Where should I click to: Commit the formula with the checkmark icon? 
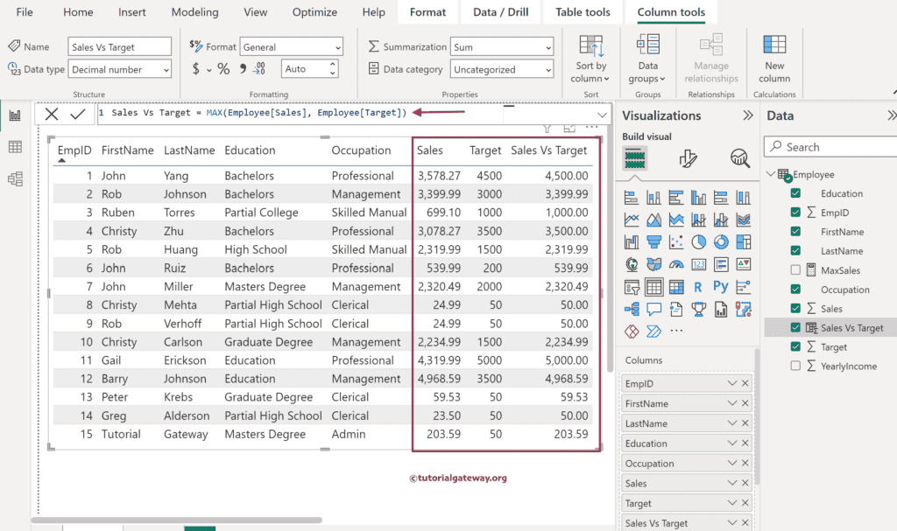[78, 114]
